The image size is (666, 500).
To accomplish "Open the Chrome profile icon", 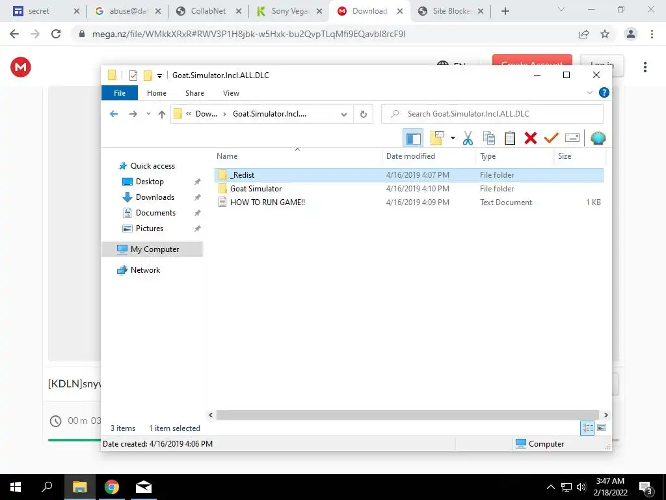I will coord(631,34).
